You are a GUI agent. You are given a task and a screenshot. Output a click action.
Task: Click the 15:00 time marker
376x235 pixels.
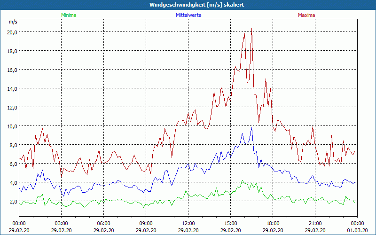click(230, 223)
